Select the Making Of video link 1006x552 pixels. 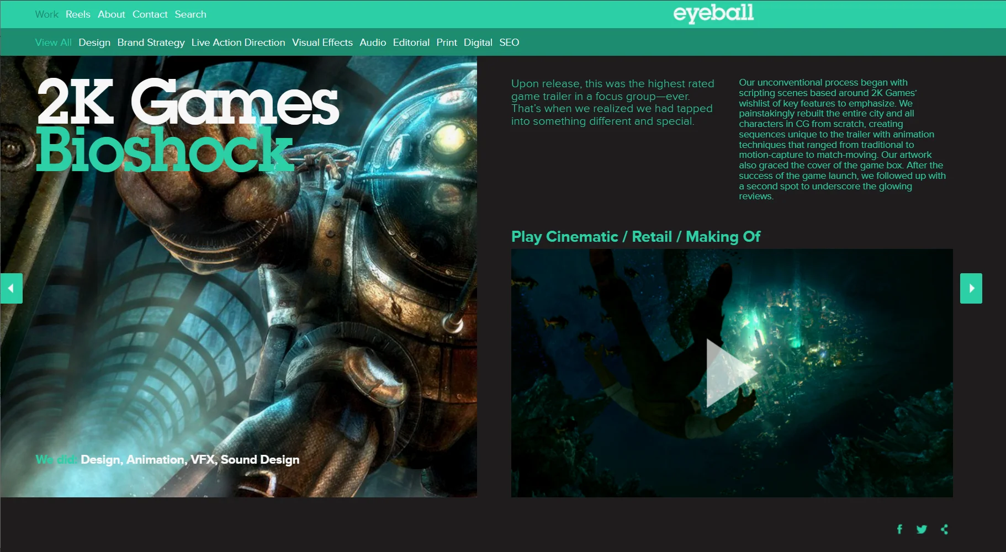click(723, 237)
